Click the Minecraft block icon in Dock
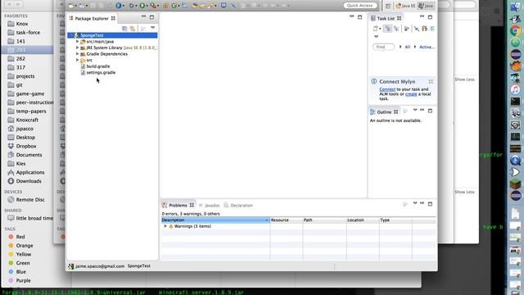Screen dimensions: 524x295 [515, 184]
